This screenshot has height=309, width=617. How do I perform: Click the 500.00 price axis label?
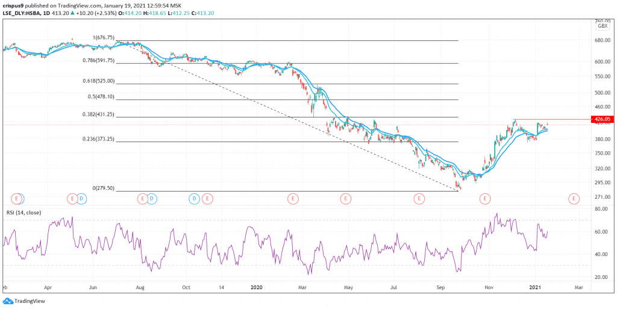603,93
